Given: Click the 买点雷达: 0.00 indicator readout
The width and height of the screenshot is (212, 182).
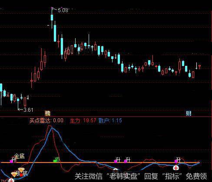Looking at the screenshot, I should point(46,120).
